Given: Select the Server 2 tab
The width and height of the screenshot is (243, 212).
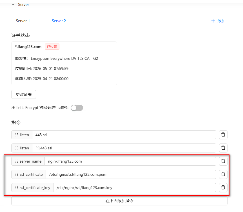Looking at the screenshot, I should (x=59, y=21).
